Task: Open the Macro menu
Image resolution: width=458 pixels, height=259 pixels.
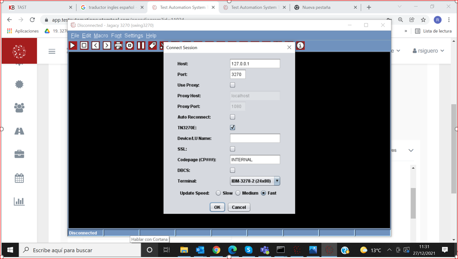Action: coord(101,36)
